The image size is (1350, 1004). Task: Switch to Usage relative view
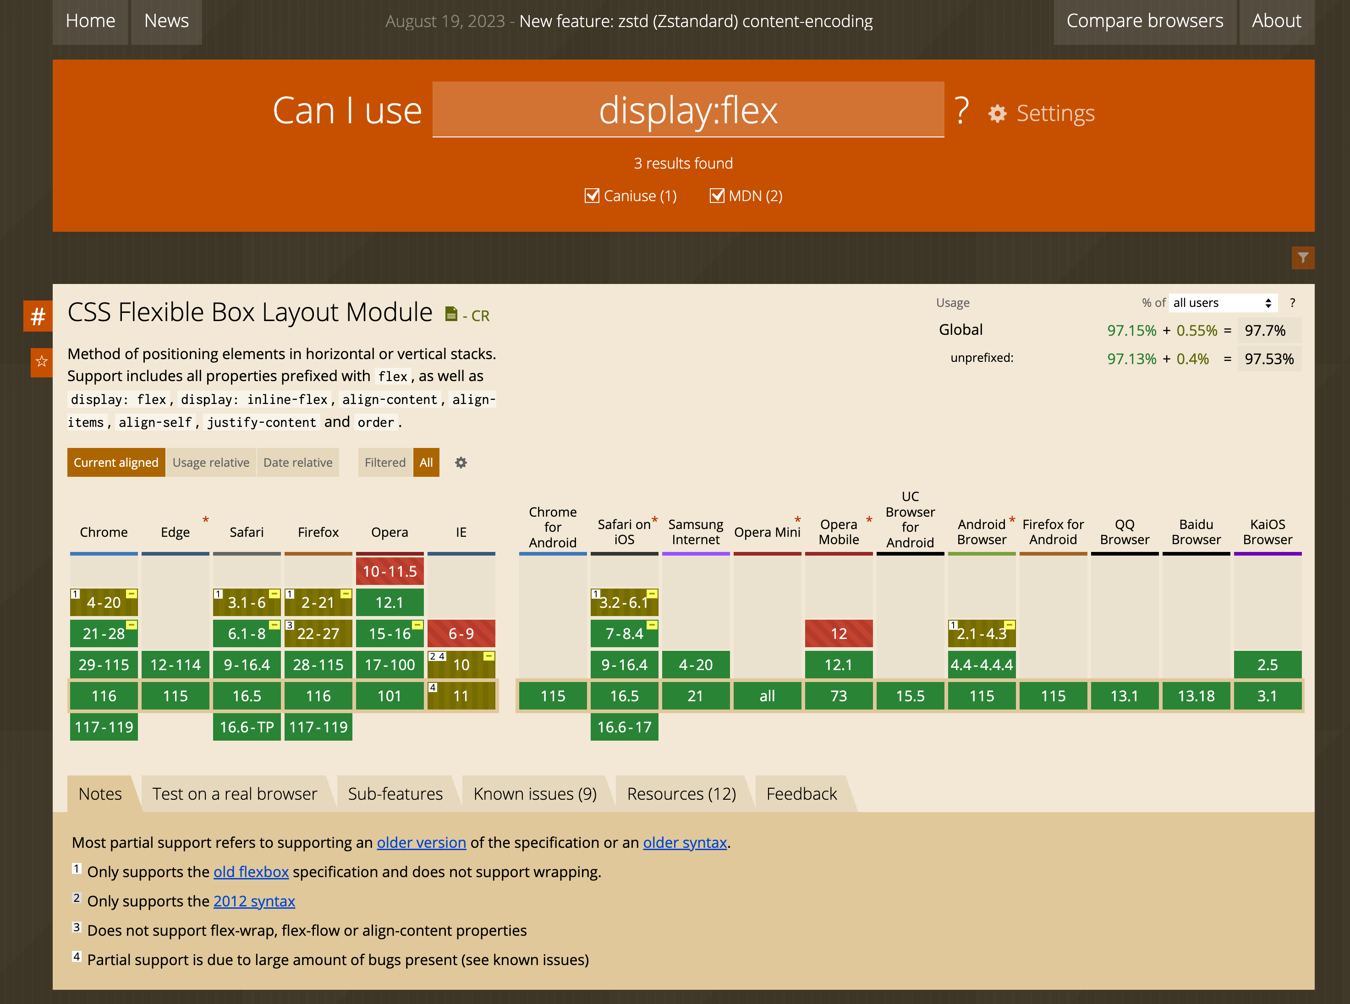210,463
